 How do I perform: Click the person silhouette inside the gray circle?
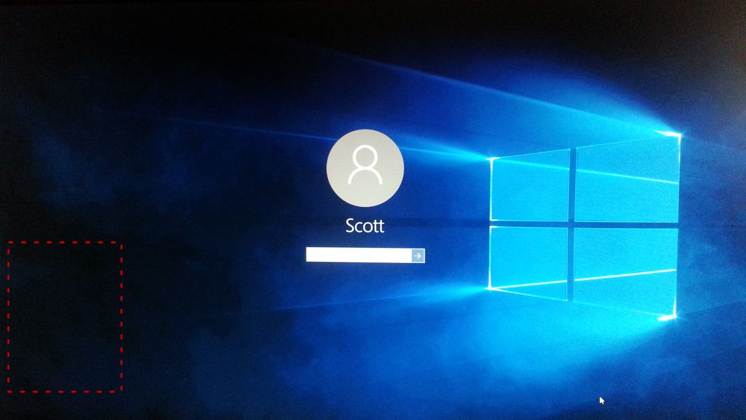[x=365, y=165]
